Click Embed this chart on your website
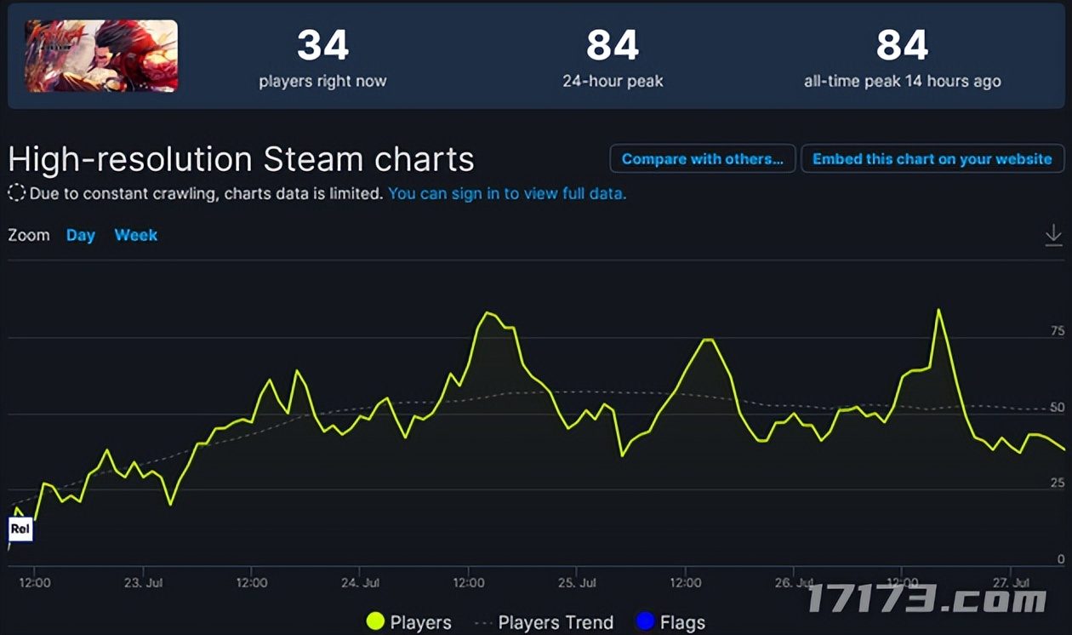Screen dimensions: 1072x635 click(x=932, y=159)
